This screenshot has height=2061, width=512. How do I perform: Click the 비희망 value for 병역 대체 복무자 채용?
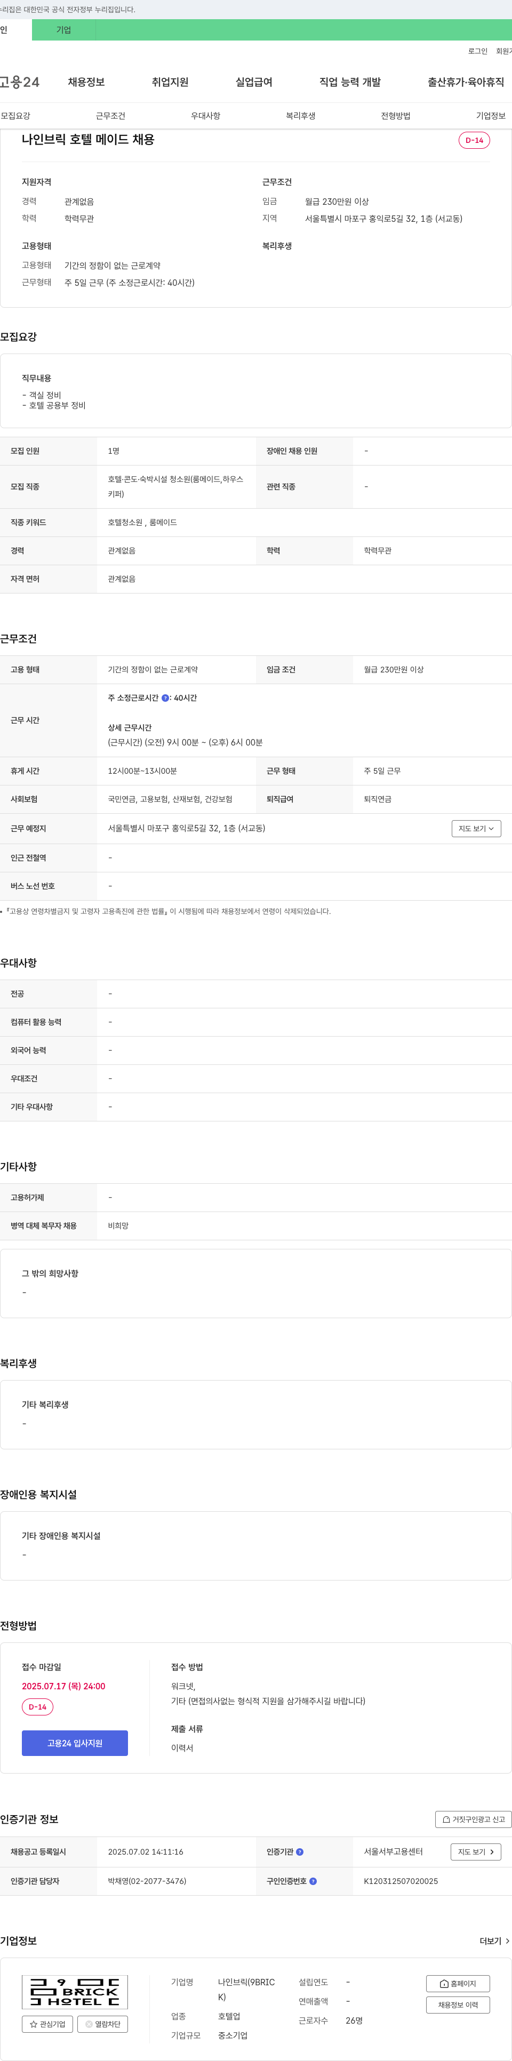pyautogui.click(x=118, y=1226)
